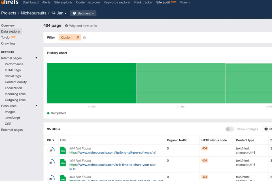Open external link icon for long-tail-pro-software URL
The image size is (272, 181).
click(x=155, y=153)
